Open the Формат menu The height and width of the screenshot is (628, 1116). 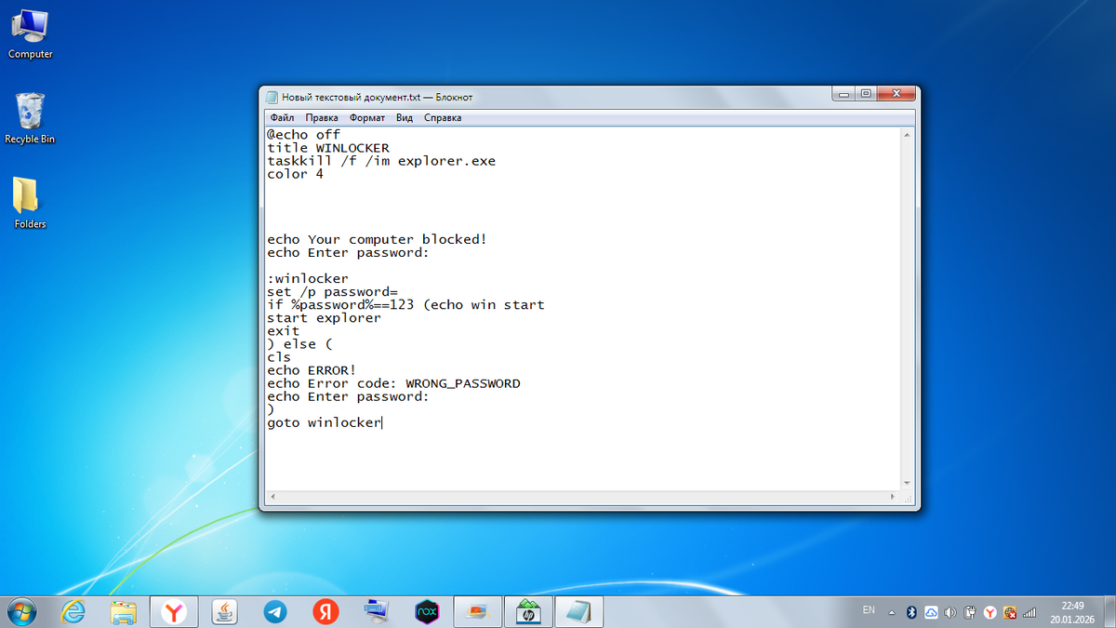pos(367,118)
